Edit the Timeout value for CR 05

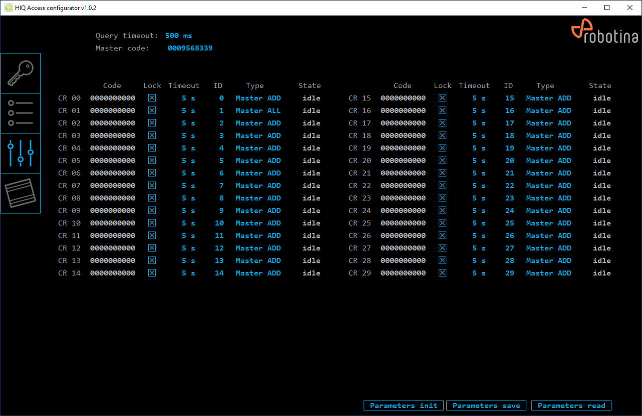click(188, 160)
